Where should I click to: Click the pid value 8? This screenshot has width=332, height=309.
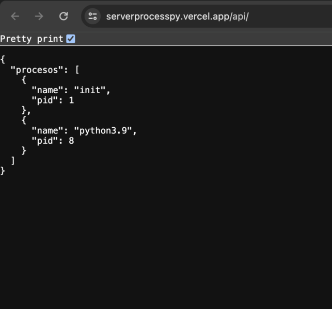[71, 141]
